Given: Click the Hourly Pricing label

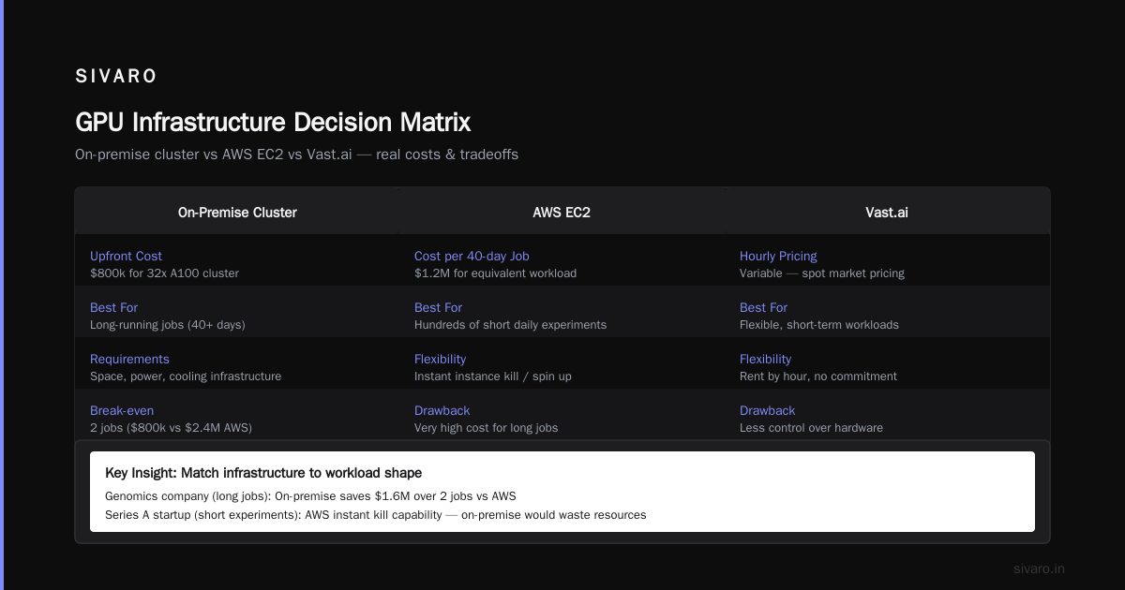Looking at the screenshot, I should tap(778, 256).
